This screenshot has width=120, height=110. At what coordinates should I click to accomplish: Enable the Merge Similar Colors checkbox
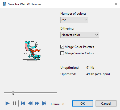[62, 53]
